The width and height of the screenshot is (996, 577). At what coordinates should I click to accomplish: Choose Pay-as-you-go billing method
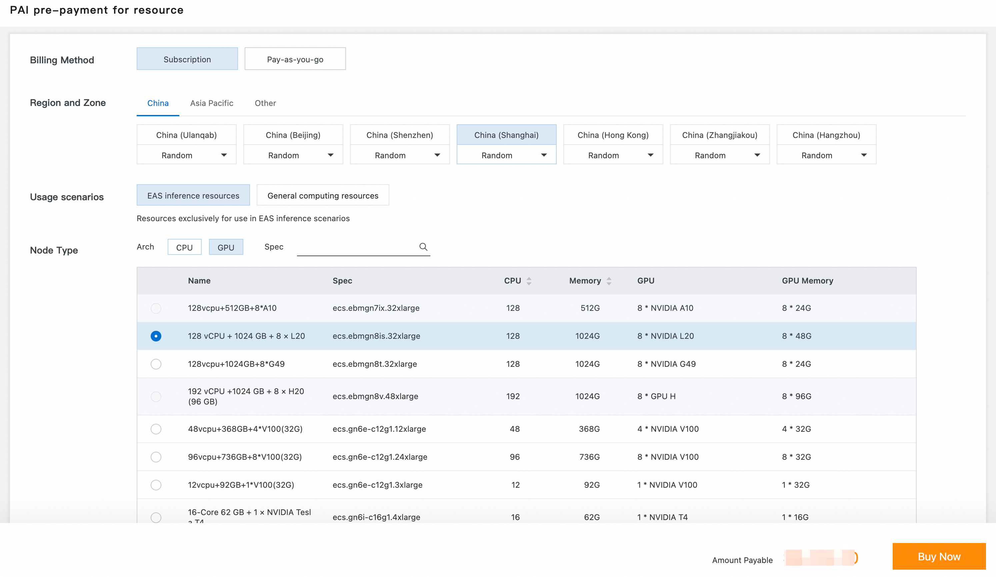click(x=295, y=59)
